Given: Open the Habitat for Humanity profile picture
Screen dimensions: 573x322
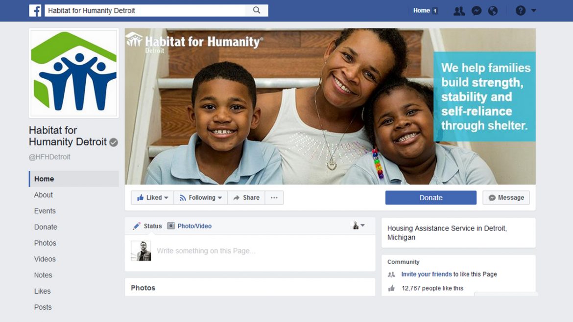Looking at the screenshot, I should point(74,73).
